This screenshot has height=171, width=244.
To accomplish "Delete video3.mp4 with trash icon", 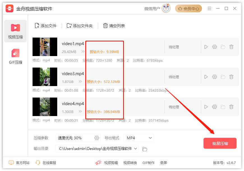I will [231, 77].
